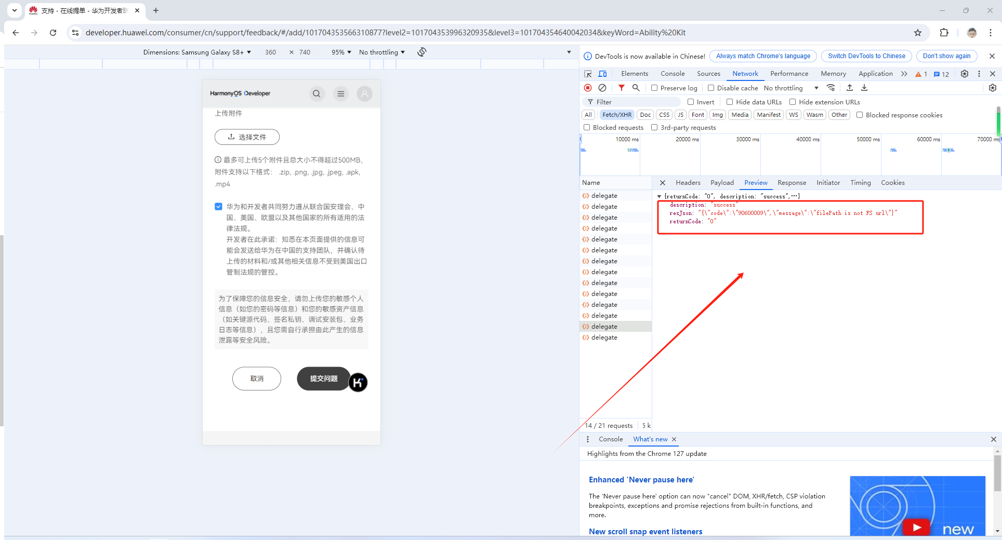Click the browser back arrow

16,33
